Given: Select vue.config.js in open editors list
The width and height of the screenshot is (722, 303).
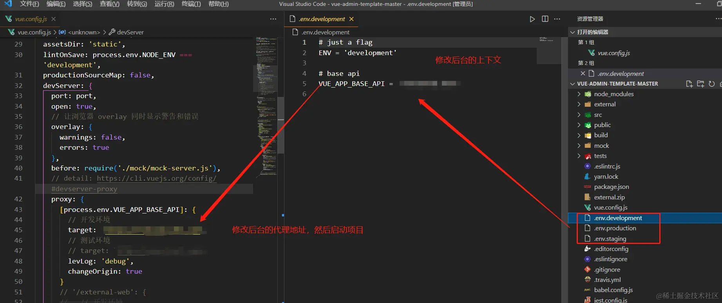Looking at the screenshot, I should pyautogui.click(x=613, y=53).
